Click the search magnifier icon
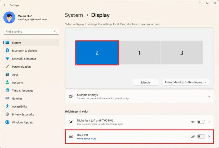 coord(55,32)
